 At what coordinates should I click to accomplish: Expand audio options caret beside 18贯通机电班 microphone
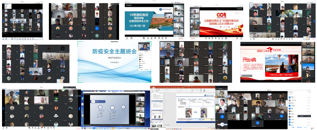129,38
